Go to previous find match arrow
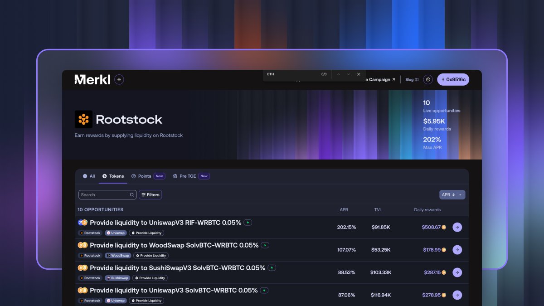This screenshot has height=306, width=544. click(339, 74)
